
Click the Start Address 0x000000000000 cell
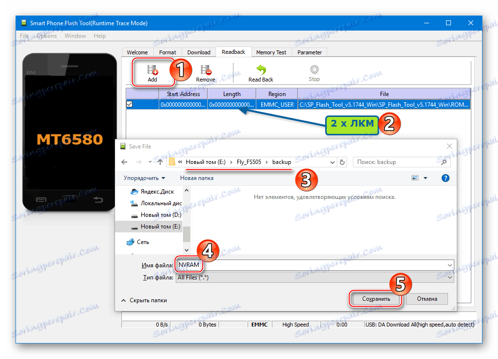pyautogui.click(x=183, y=104)
